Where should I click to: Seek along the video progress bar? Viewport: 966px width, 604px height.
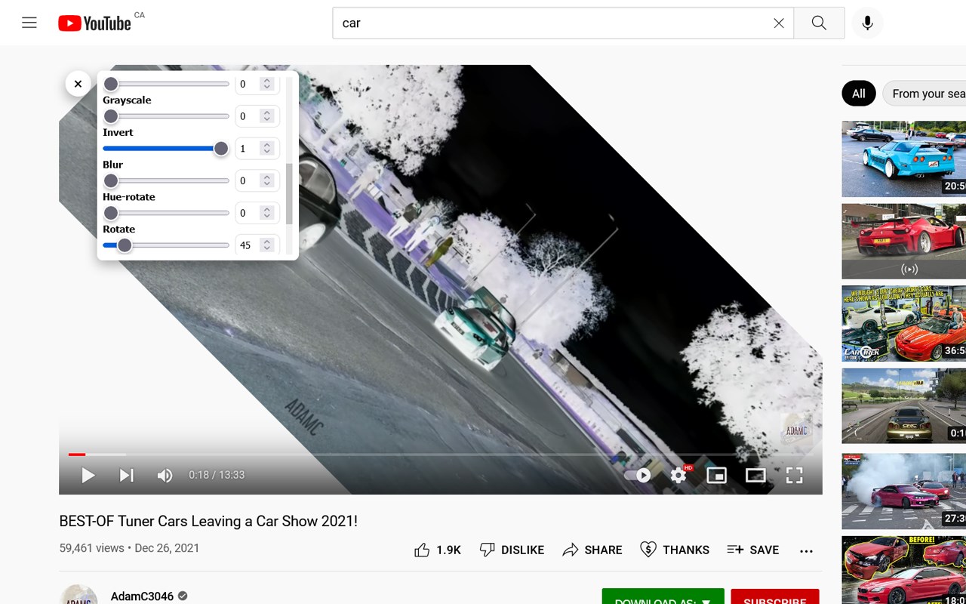coord(441,455)
